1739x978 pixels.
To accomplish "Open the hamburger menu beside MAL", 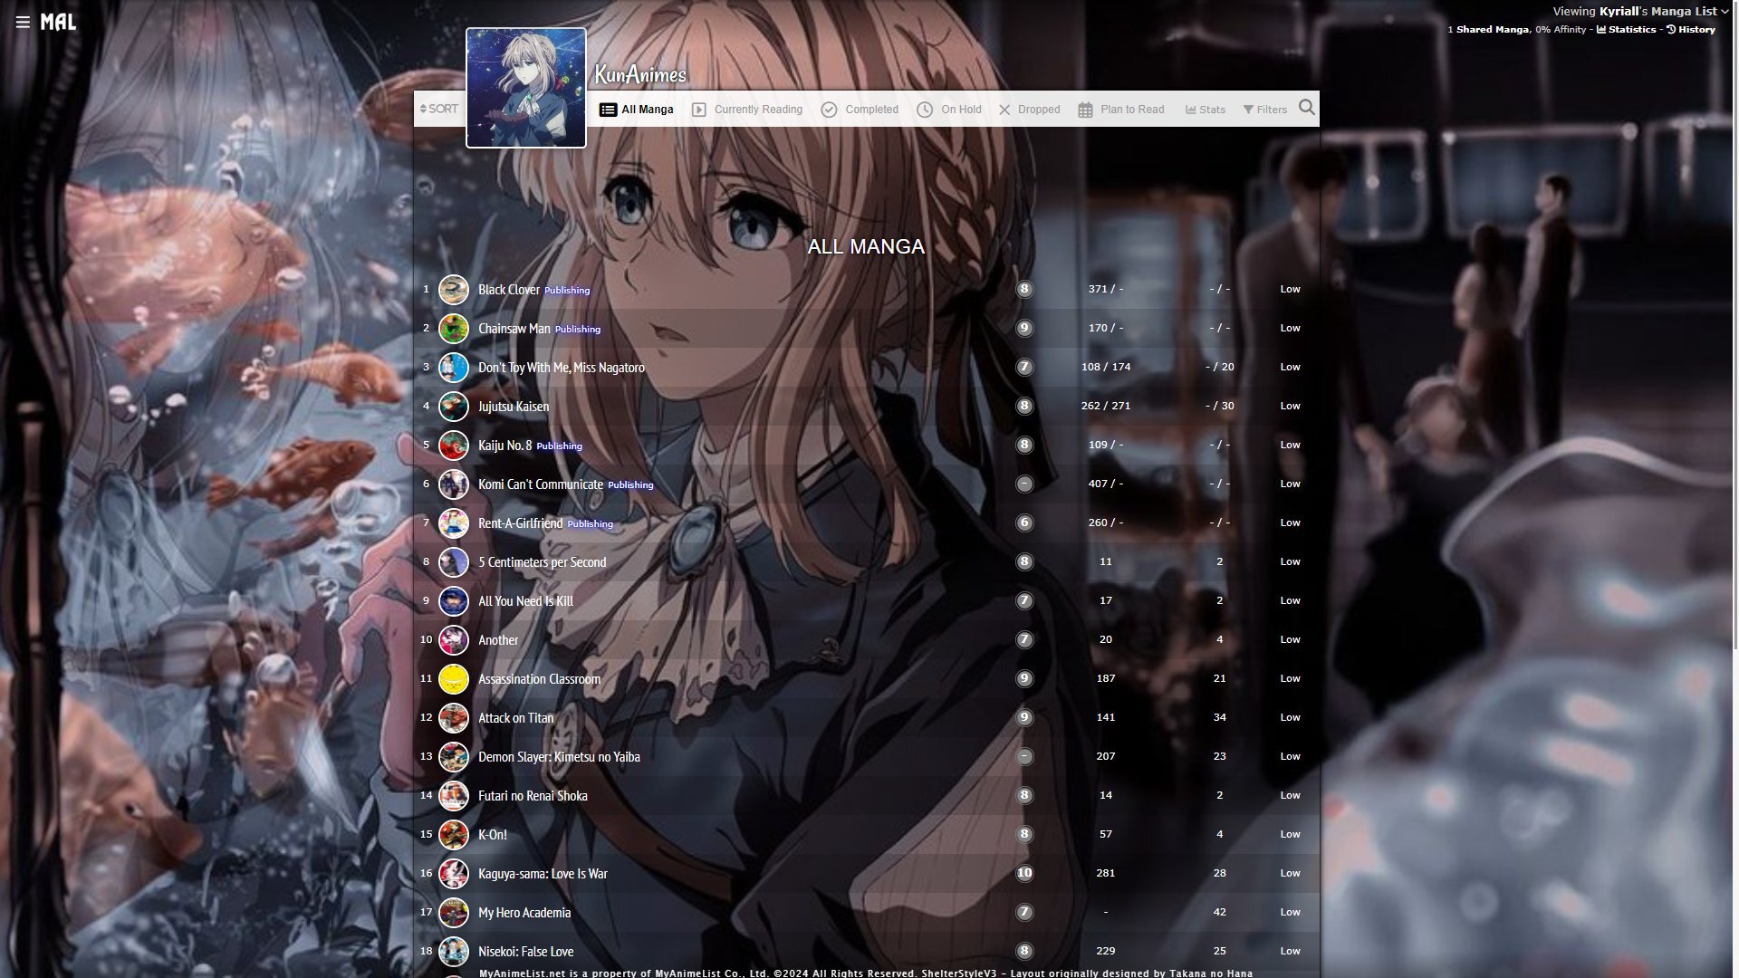I will (23, 22).
